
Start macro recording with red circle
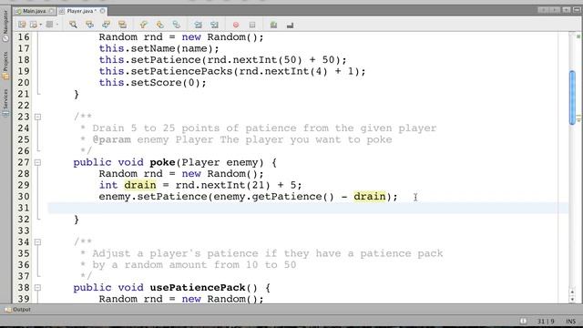click(x=236, y=25)
